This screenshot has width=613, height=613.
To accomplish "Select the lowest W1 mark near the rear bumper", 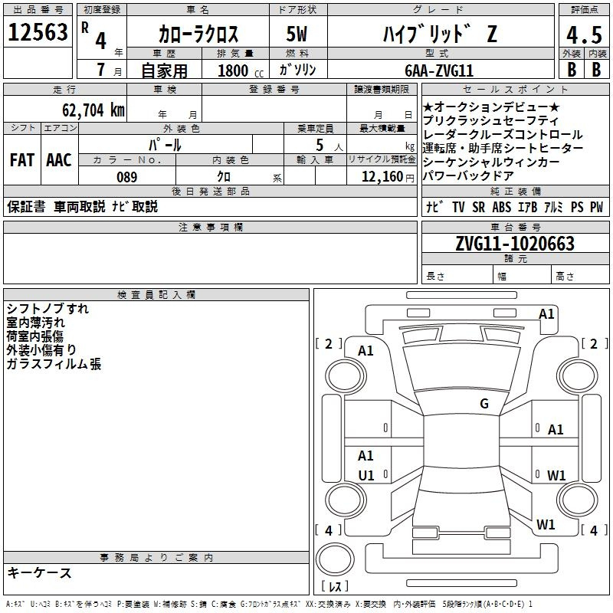I will click(546, 525).
